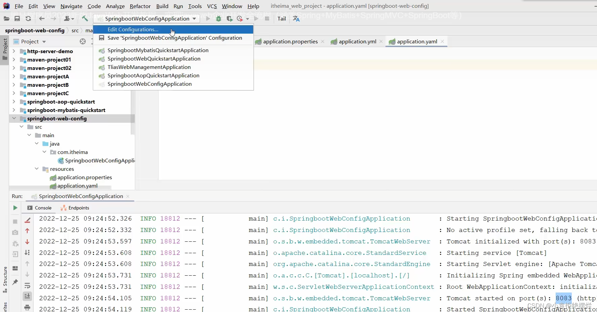This screenshot has width=597, height=312.
Task: Select Edit Configurations... menu entry
Action: tap(173, 30)
